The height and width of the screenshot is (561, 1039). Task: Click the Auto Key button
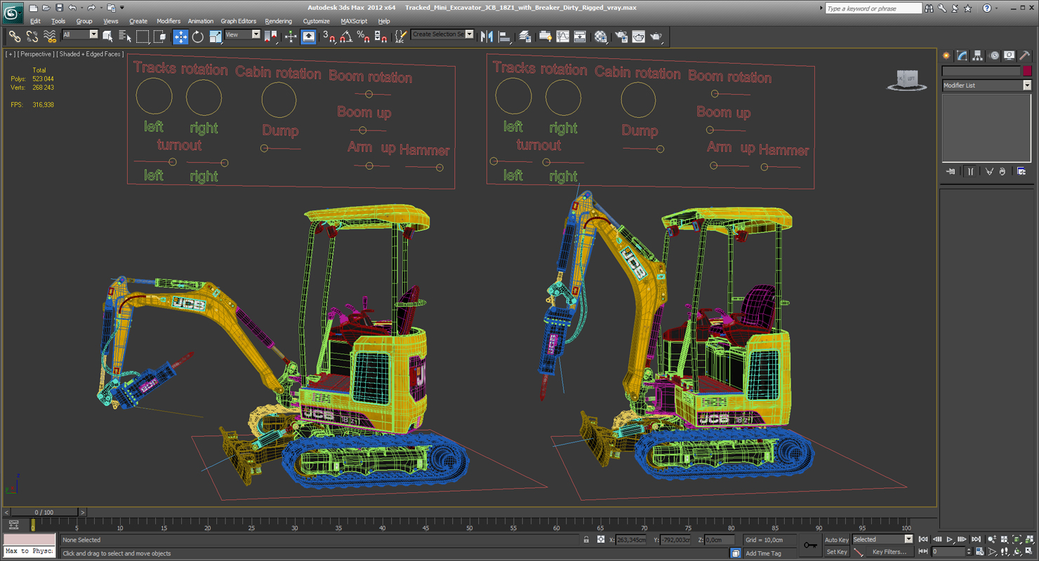click(x=836, y=540)
